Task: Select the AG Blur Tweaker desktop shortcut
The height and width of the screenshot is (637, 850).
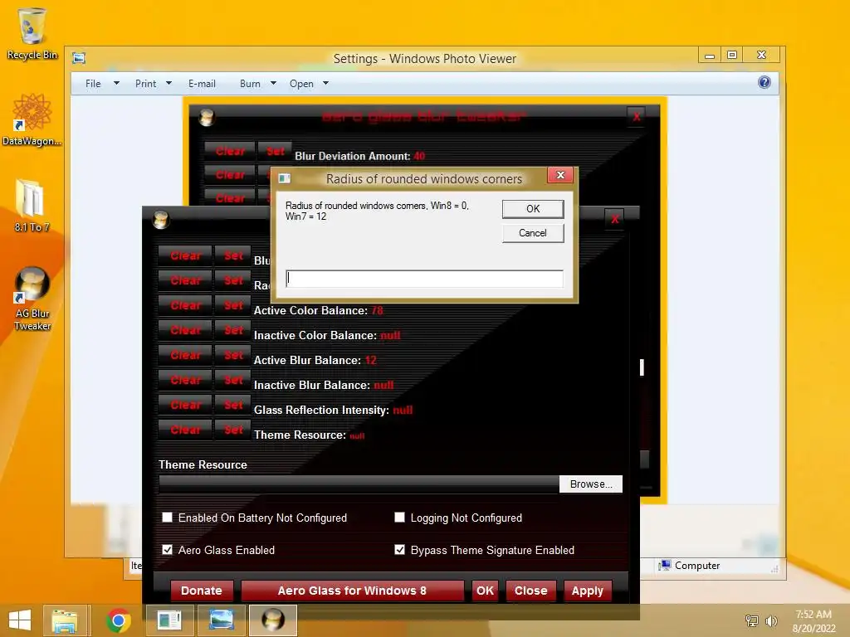Action: [x=32, y=299]
